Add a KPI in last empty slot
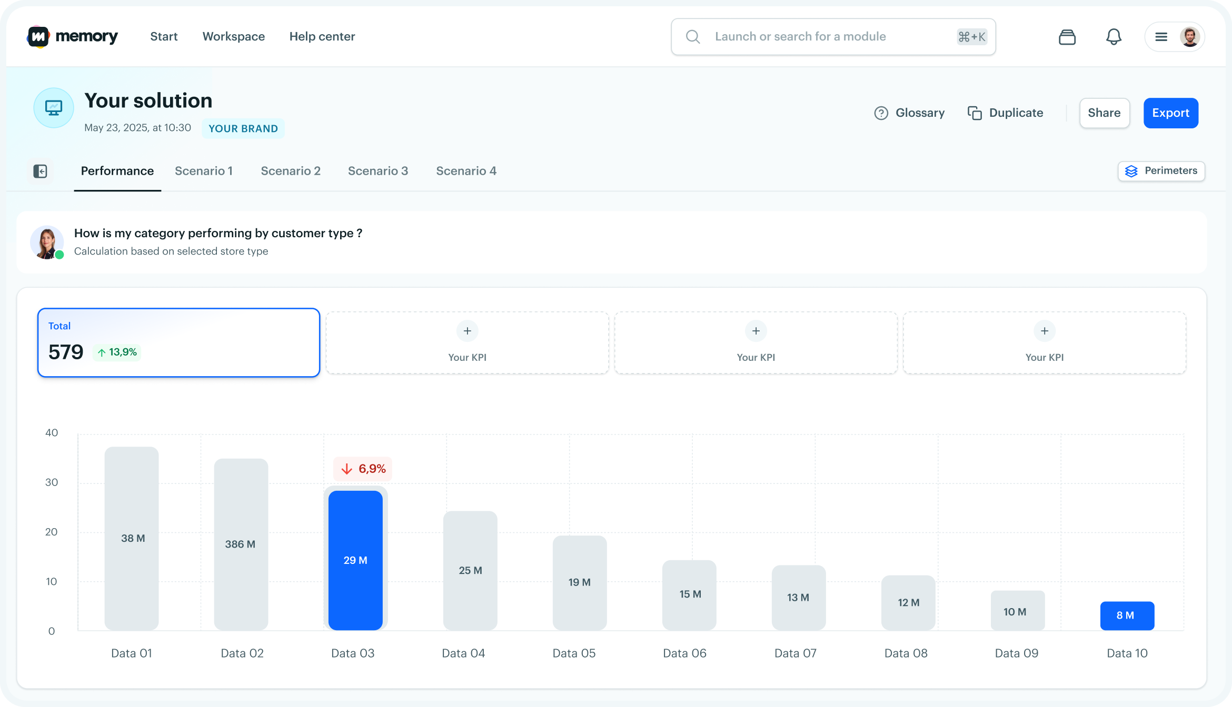Screen dimensions: 1232x707 pyautogui.click(x=1044, y=331)
